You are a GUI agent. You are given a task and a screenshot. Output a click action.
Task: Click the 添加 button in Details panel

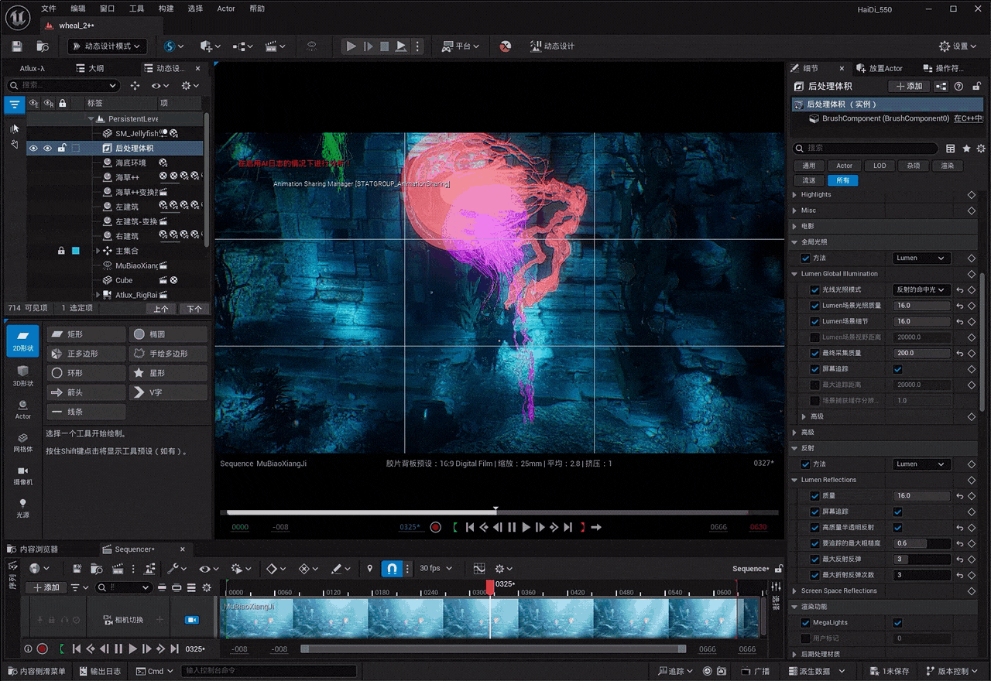pyautogui.click(x=909, y=87)
